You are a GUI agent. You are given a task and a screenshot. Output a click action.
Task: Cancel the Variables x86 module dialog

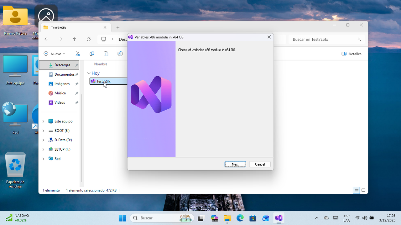260,164
